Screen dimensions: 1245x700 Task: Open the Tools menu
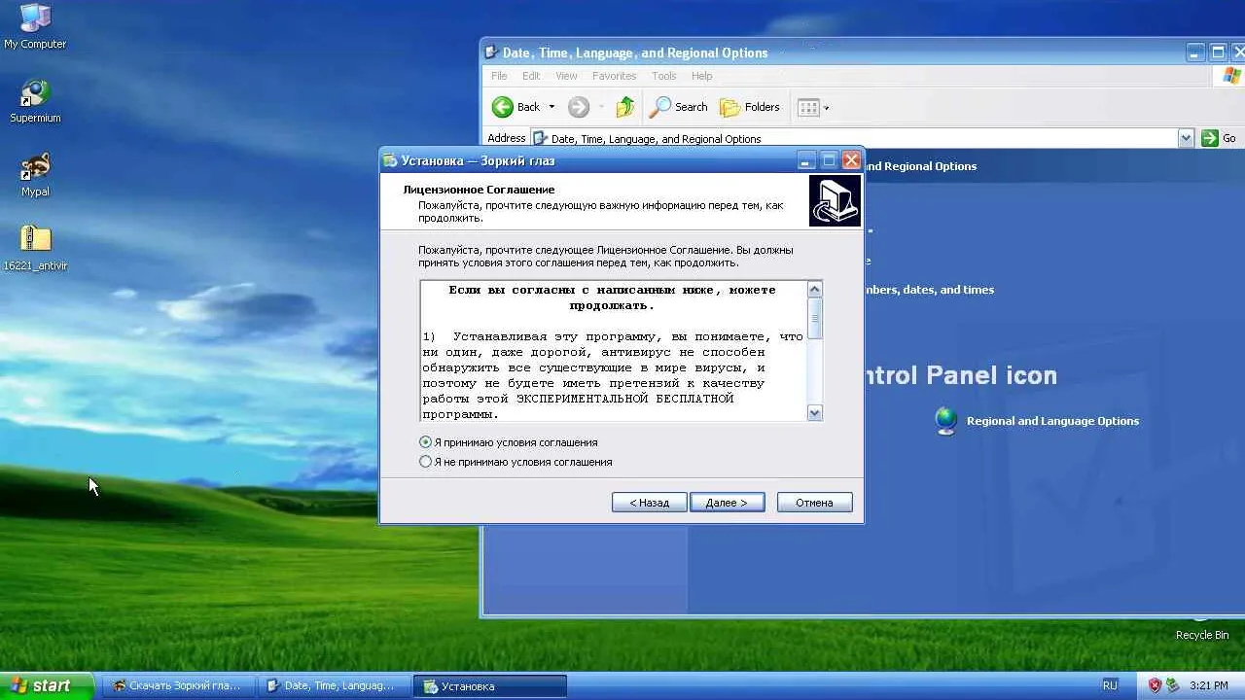coord(664,76)
